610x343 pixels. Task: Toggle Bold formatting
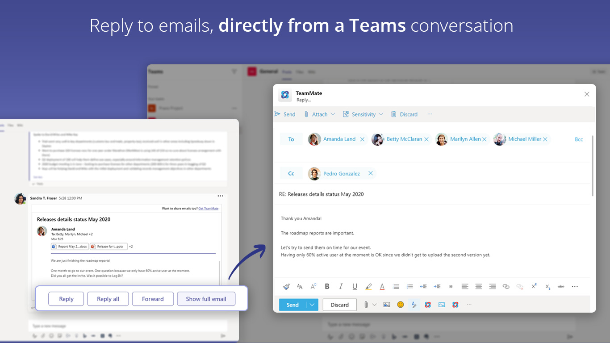pos(327,286)
